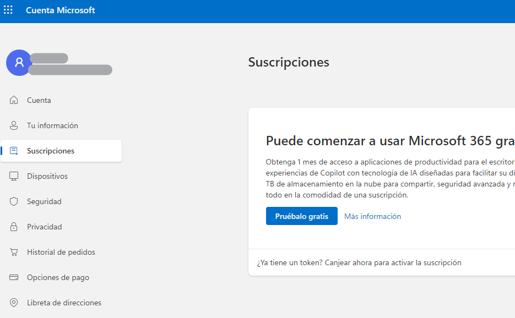Click the Microsoft 365 promotion heading
Image resolution: width=515 pixels, height=318 pixels.
(x=390, y=141)
